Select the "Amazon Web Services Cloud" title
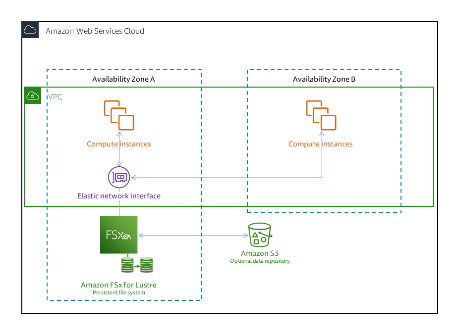 (x=95, y=31)
